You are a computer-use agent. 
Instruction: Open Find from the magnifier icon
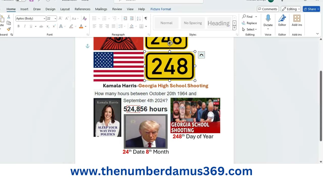tap(247, 16)
